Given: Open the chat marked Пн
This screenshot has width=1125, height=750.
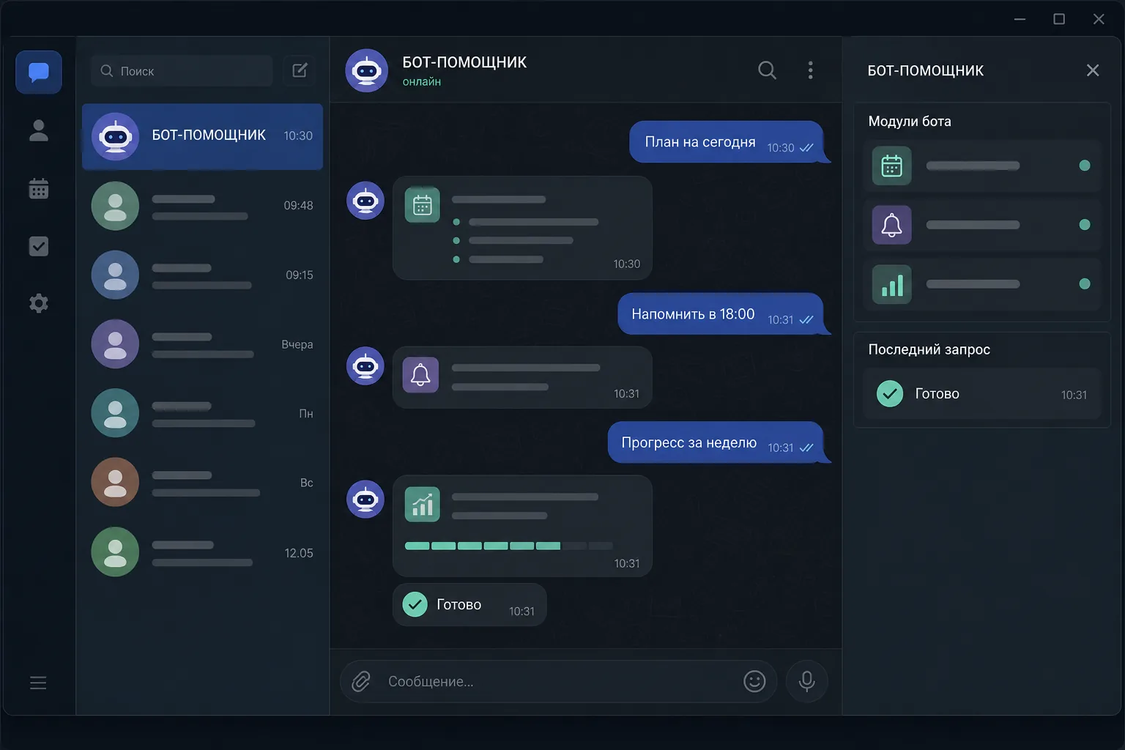Looking at the screenshot, I should click(202, 414).
